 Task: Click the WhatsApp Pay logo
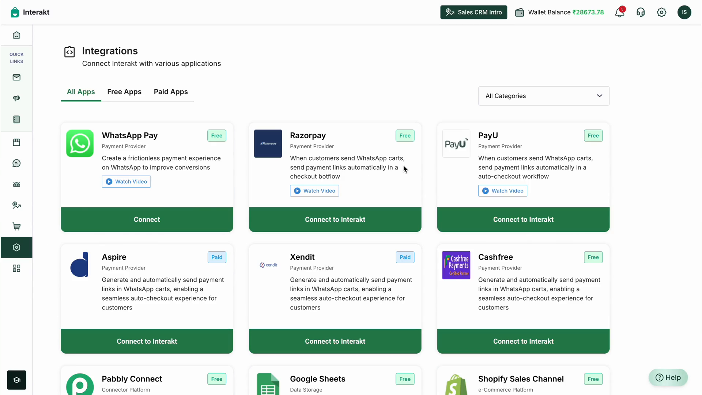[80, 143]
